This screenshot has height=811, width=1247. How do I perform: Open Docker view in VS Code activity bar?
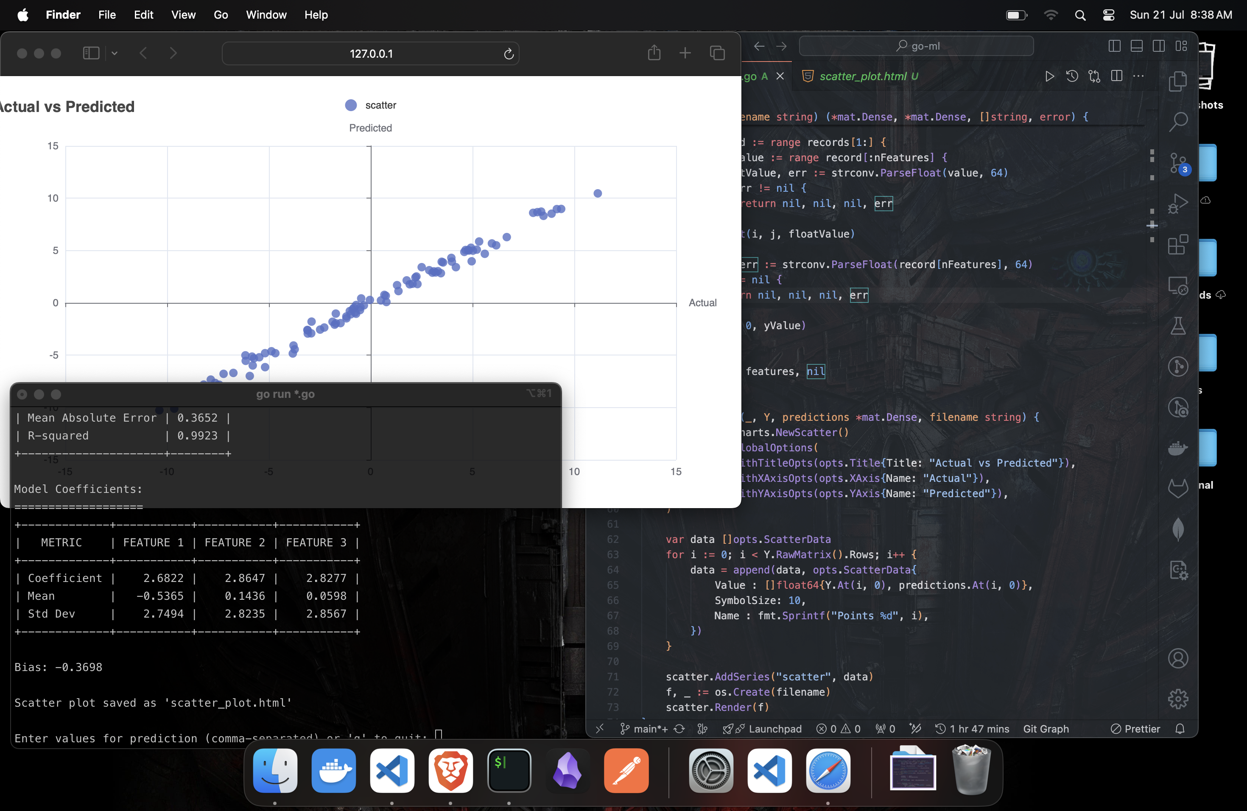1177,448
